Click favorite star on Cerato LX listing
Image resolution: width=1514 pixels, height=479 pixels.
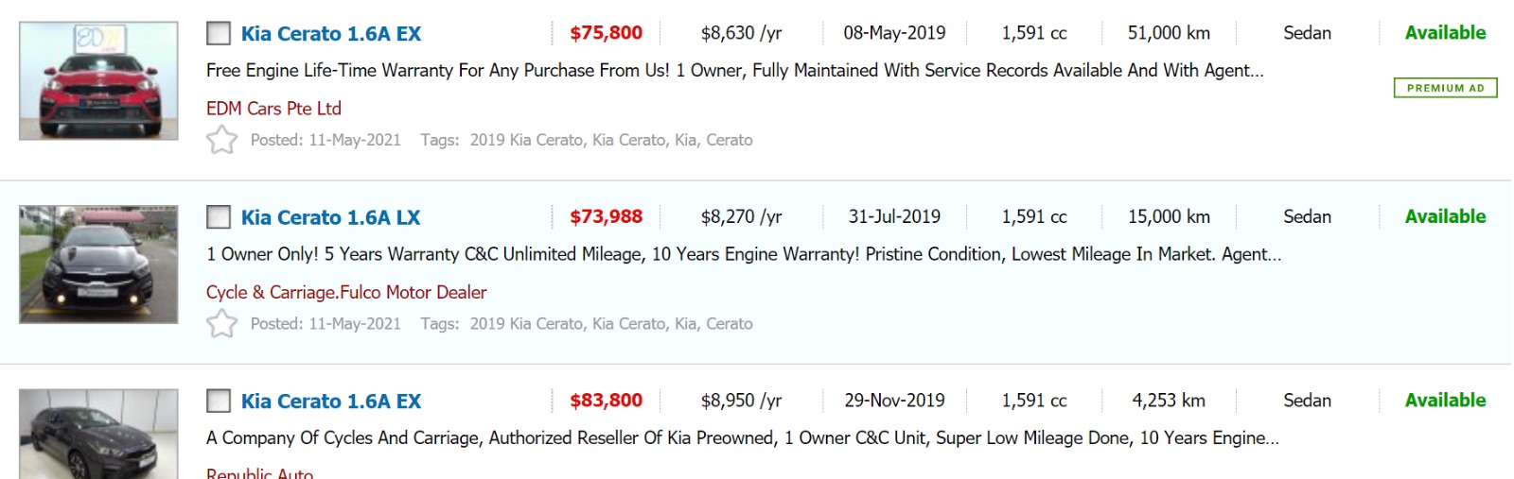click(221, 323)
